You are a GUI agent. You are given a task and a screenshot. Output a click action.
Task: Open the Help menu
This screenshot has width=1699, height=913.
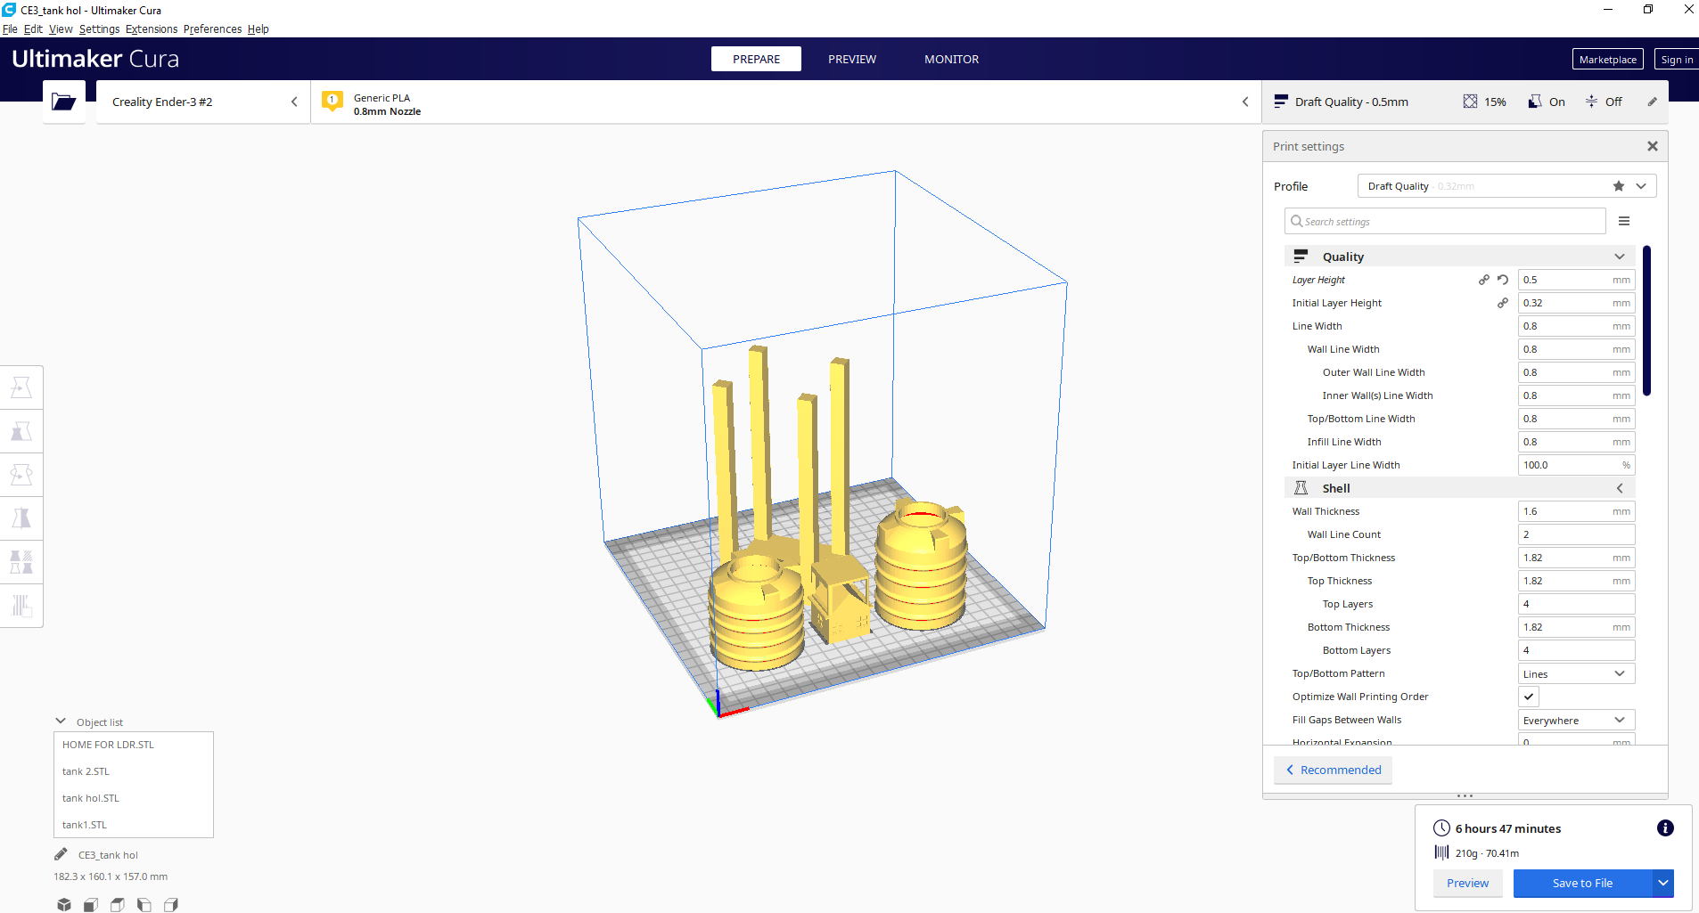(x=258, y=29)
